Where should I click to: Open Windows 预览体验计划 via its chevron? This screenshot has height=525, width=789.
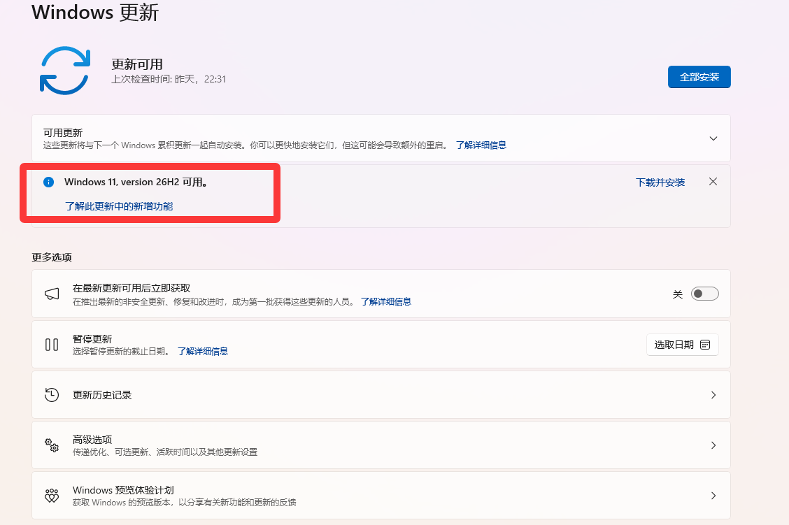click(713, 496)
